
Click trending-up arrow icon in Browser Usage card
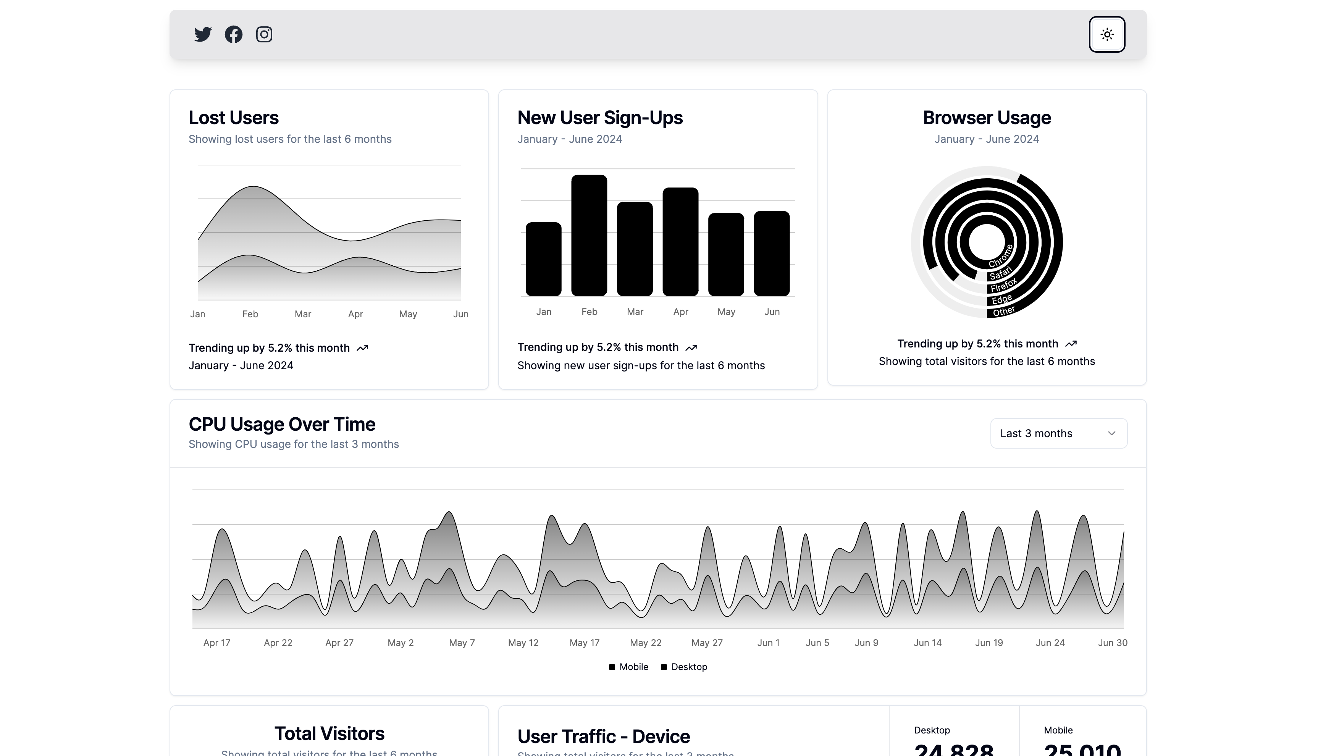point(1071,344)
